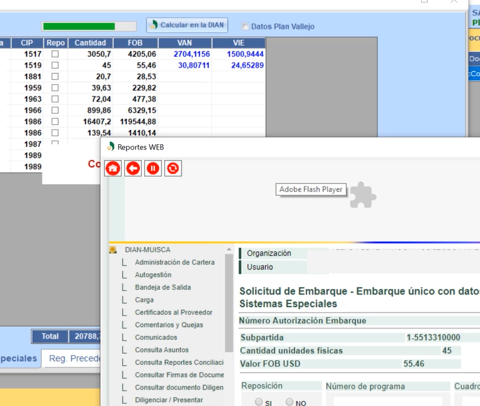Open Bandeja de Salida in sidebar tree

pos(162,287)
